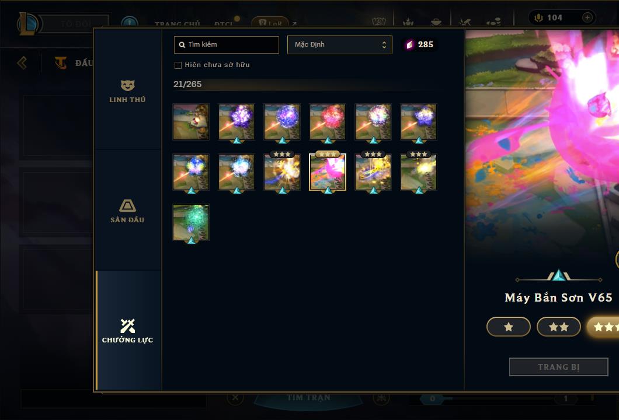
Task: Select the one-star variant button
Action: pyautogui.click(x=509, y=327)
